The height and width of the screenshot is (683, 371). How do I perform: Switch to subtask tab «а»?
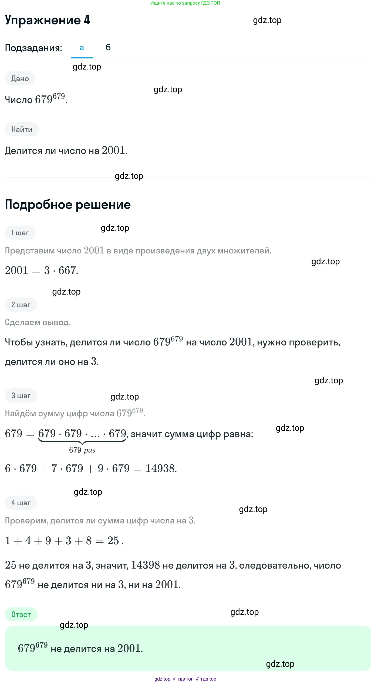[x=82, y=48]
